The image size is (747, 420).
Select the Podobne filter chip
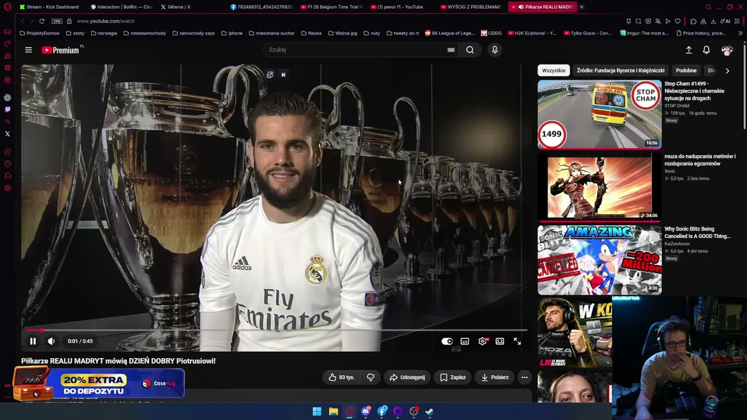[x=686, y=71]
